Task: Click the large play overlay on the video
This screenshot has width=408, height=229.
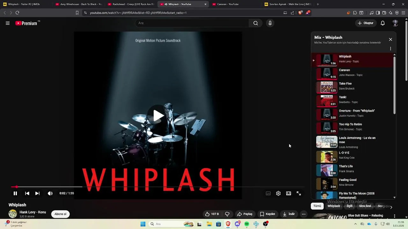Action: pyautogui.click(x=158, y=115)
